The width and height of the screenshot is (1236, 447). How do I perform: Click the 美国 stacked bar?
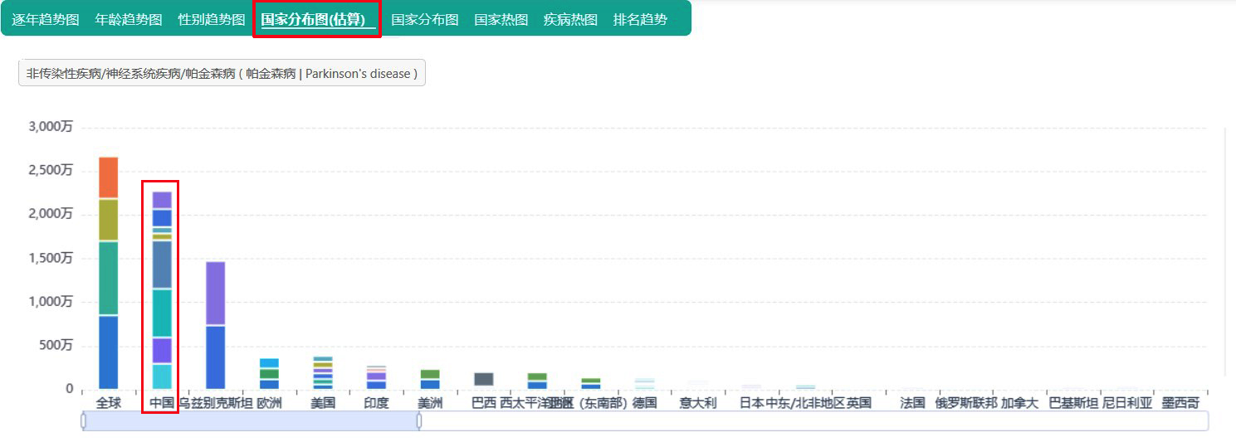point(323,372)
